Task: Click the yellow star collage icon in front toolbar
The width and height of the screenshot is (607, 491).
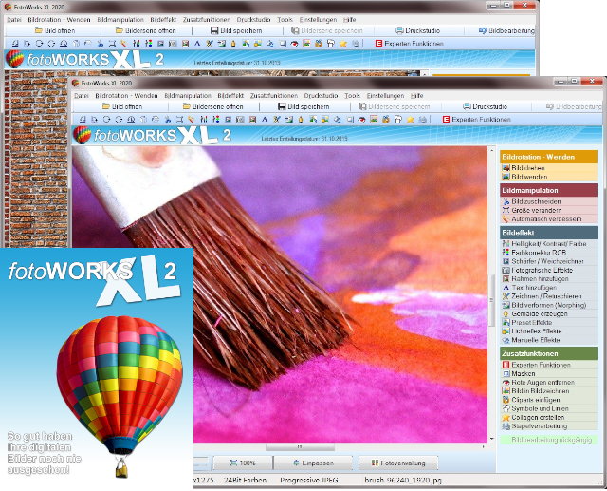Action: coord(411,120)
